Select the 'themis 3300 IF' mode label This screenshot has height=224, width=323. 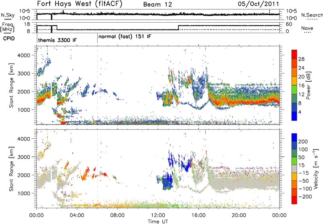coord(57,40)
